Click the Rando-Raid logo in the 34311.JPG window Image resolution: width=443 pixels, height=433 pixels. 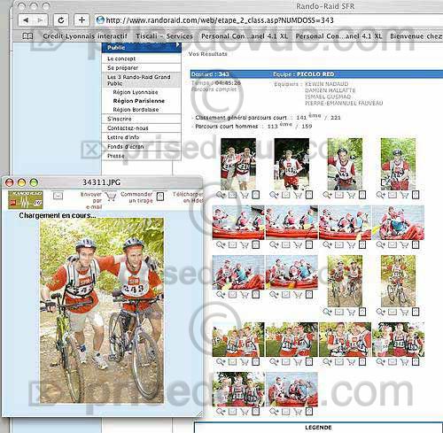(26, 200)
